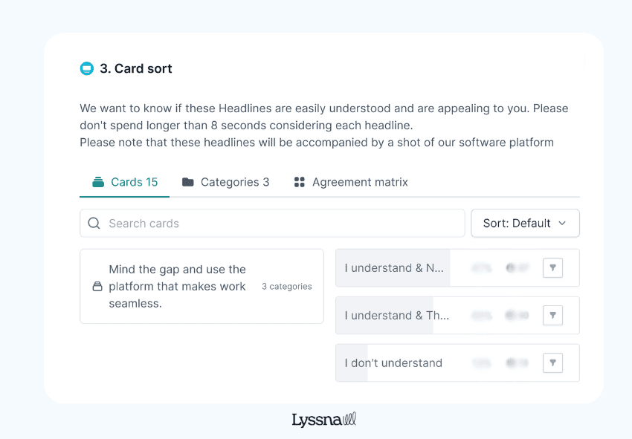Open the Categories 3 tab

coord(226,182)
